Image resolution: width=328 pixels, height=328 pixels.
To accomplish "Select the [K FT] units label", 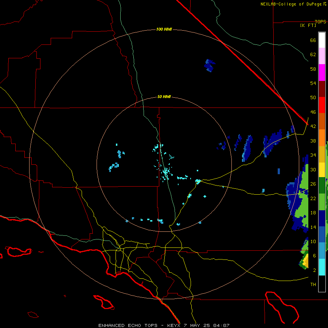I will 308,25.
